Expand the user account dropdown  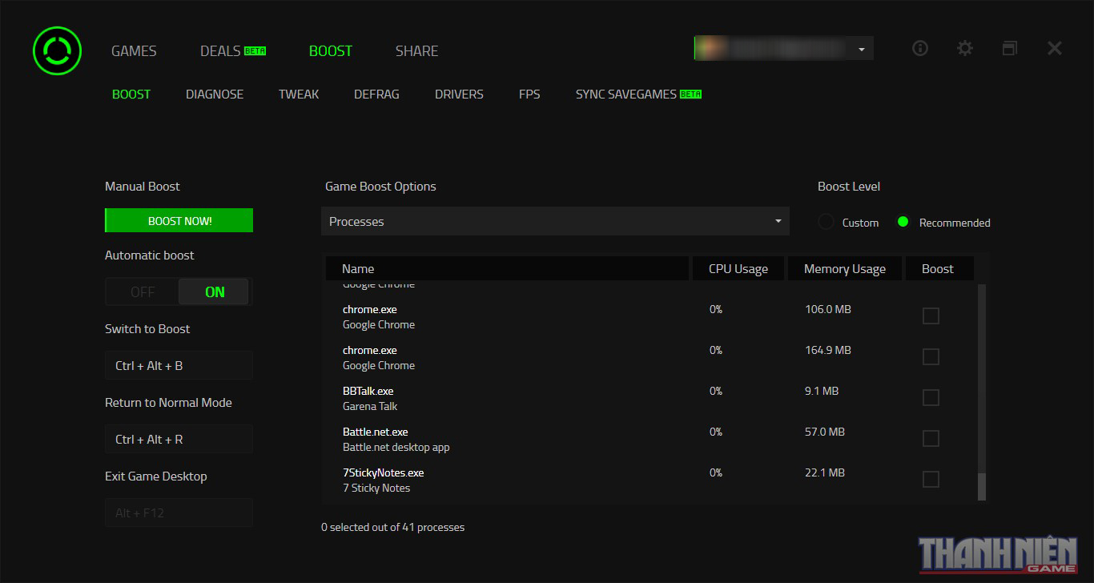tap(862, 49)
